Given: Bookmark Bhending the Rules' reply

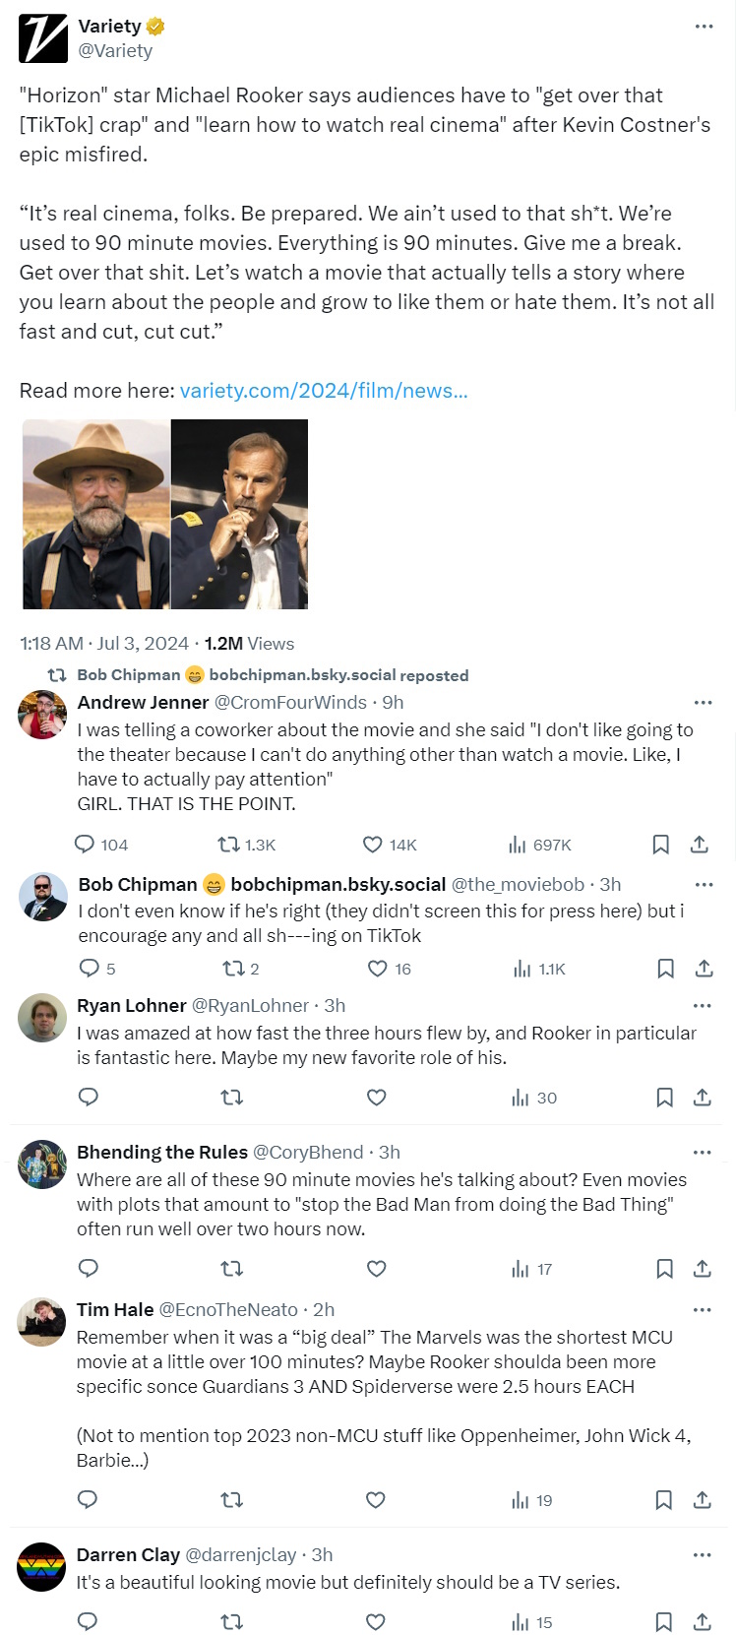Looking at the screenshot, I should (664, 1269).
